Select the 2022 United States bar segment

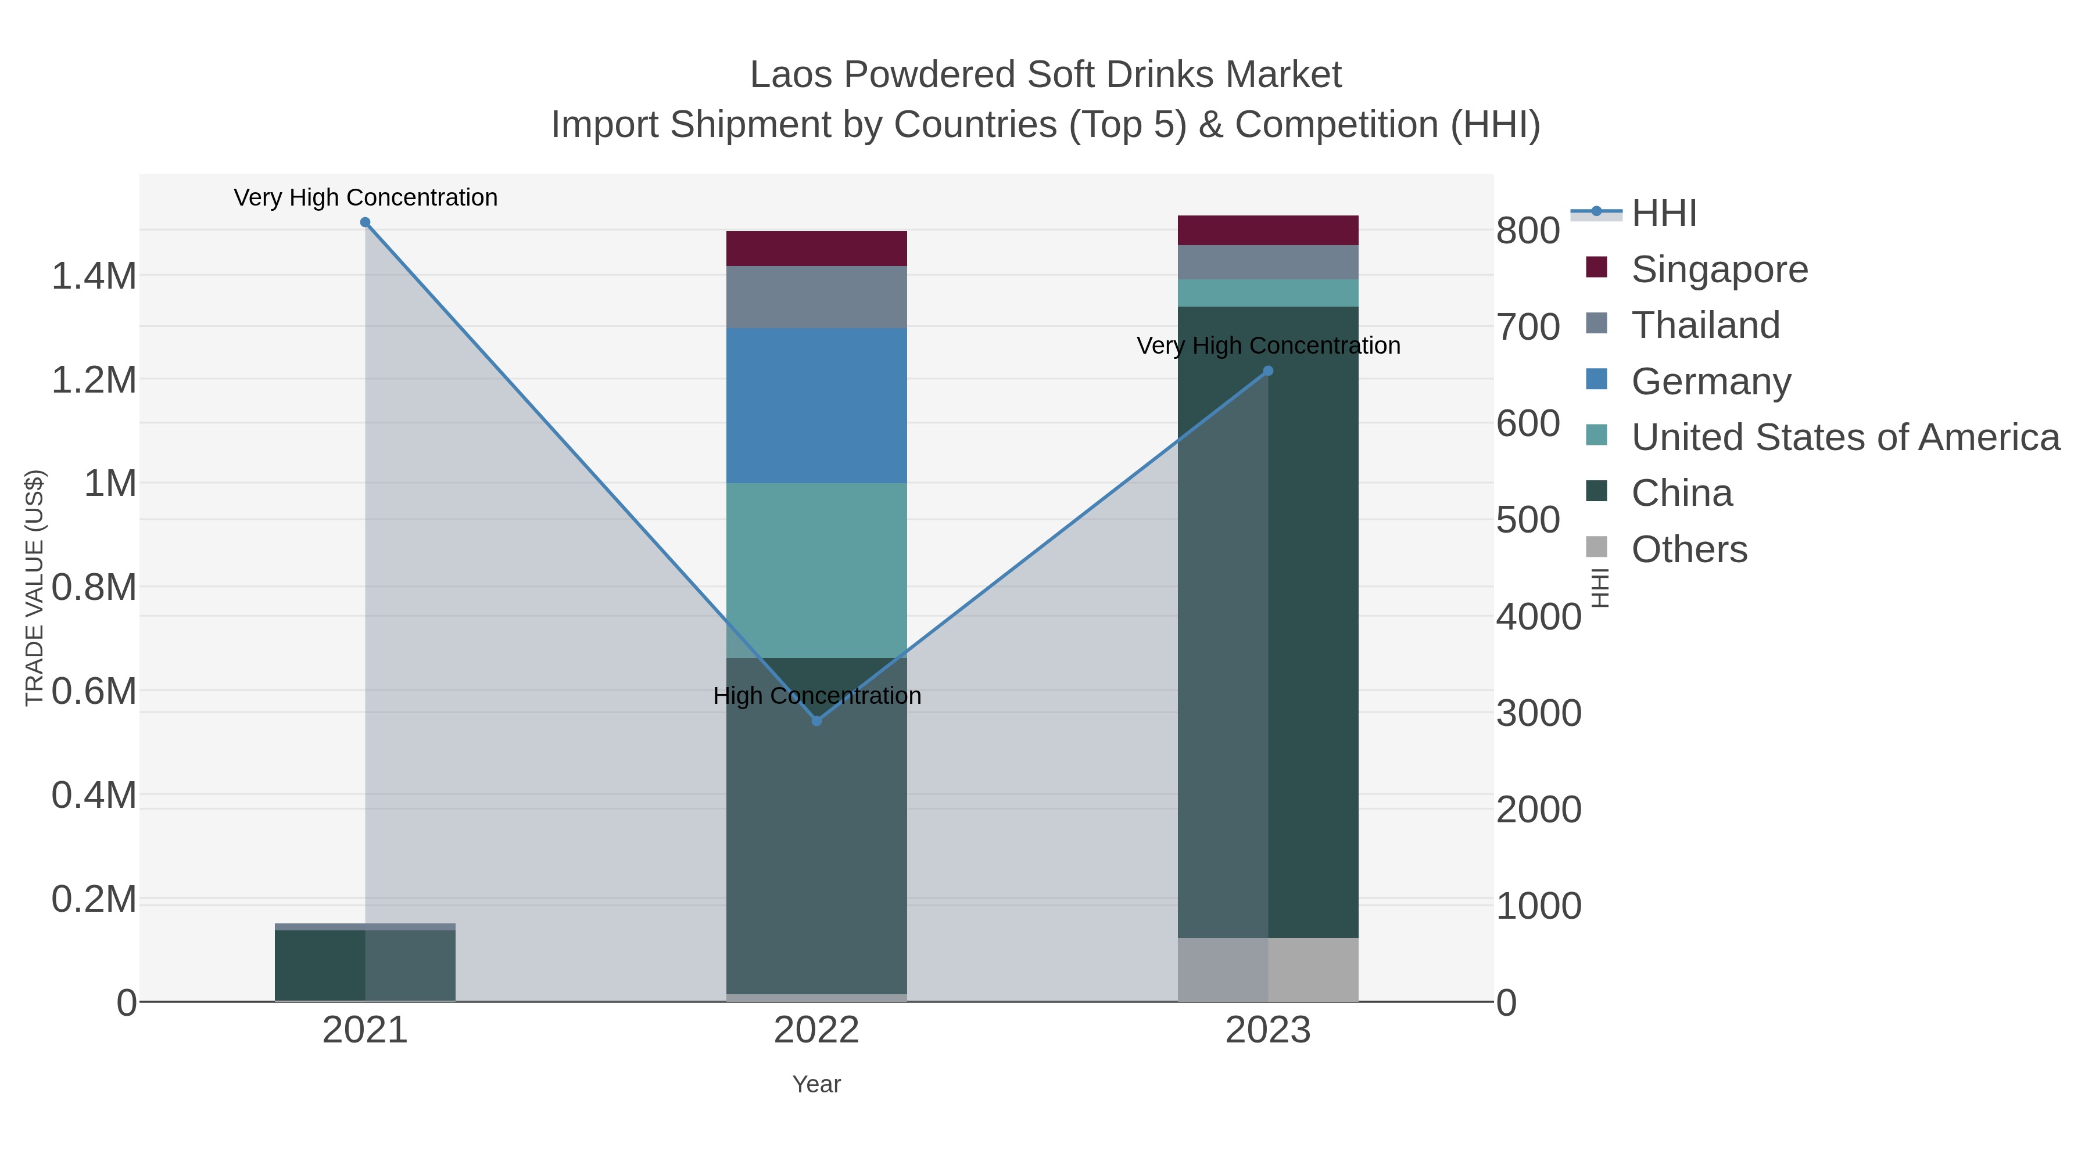817,570
